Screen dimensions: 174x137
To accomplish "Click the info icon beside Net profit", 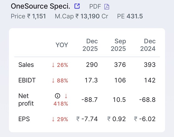I will (x=57, y=96).
